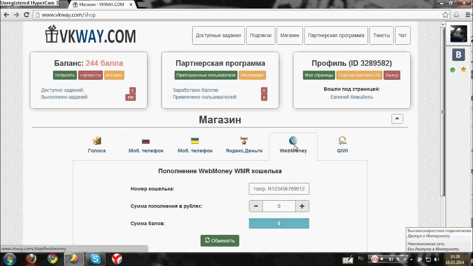Click the Инструкция button
Viewport: 473px width, 266px height.
coord(252,75)
